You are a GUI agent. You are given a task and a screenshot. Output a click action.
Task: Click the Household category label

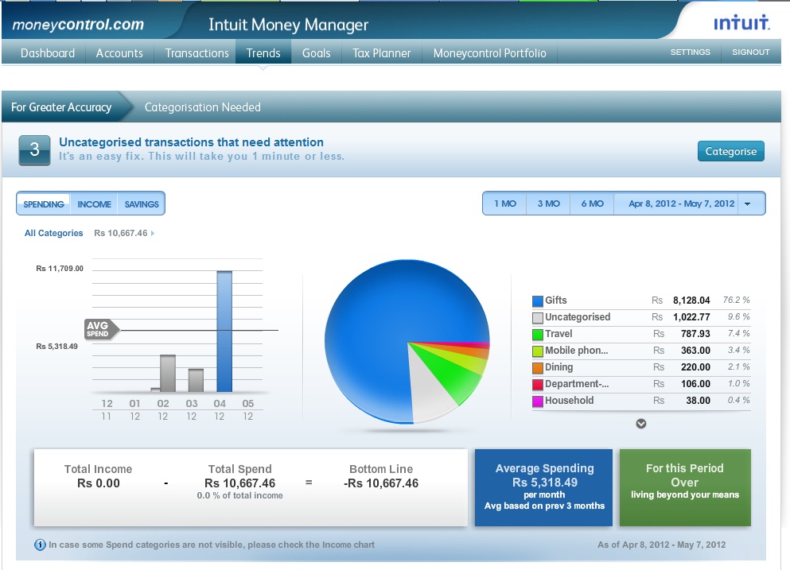[570, 401]
